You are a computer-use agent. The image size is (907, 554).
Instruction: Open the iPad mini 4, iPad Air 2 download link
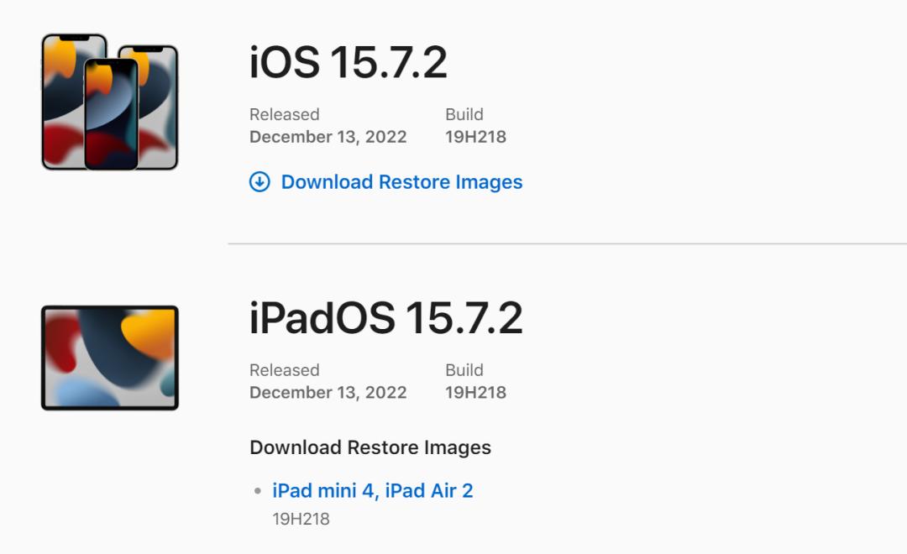pyautogui.click(x=373, y=490)
